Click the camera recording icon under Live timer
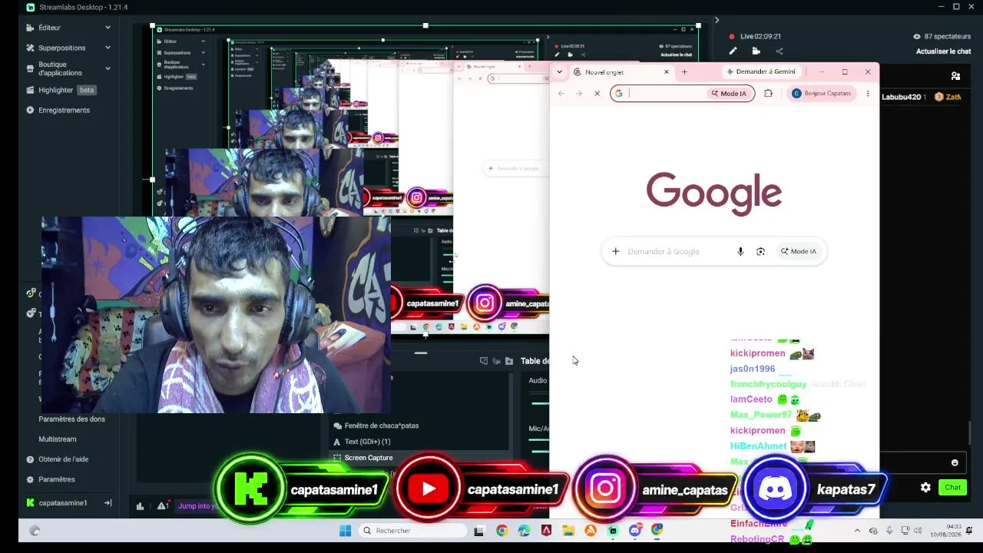The height and width of the screenshot is (553, 983). pos(756,51)
